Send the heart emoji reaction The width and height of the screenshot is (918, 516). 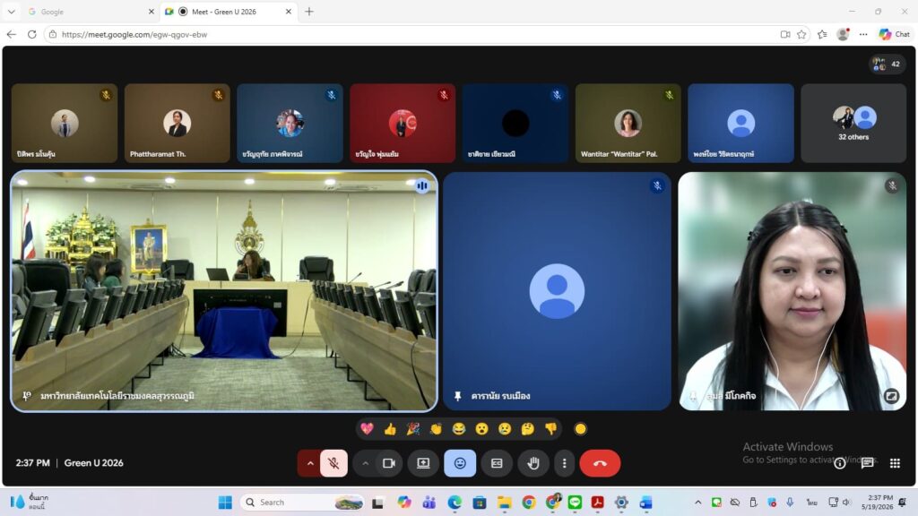[367, 429]
